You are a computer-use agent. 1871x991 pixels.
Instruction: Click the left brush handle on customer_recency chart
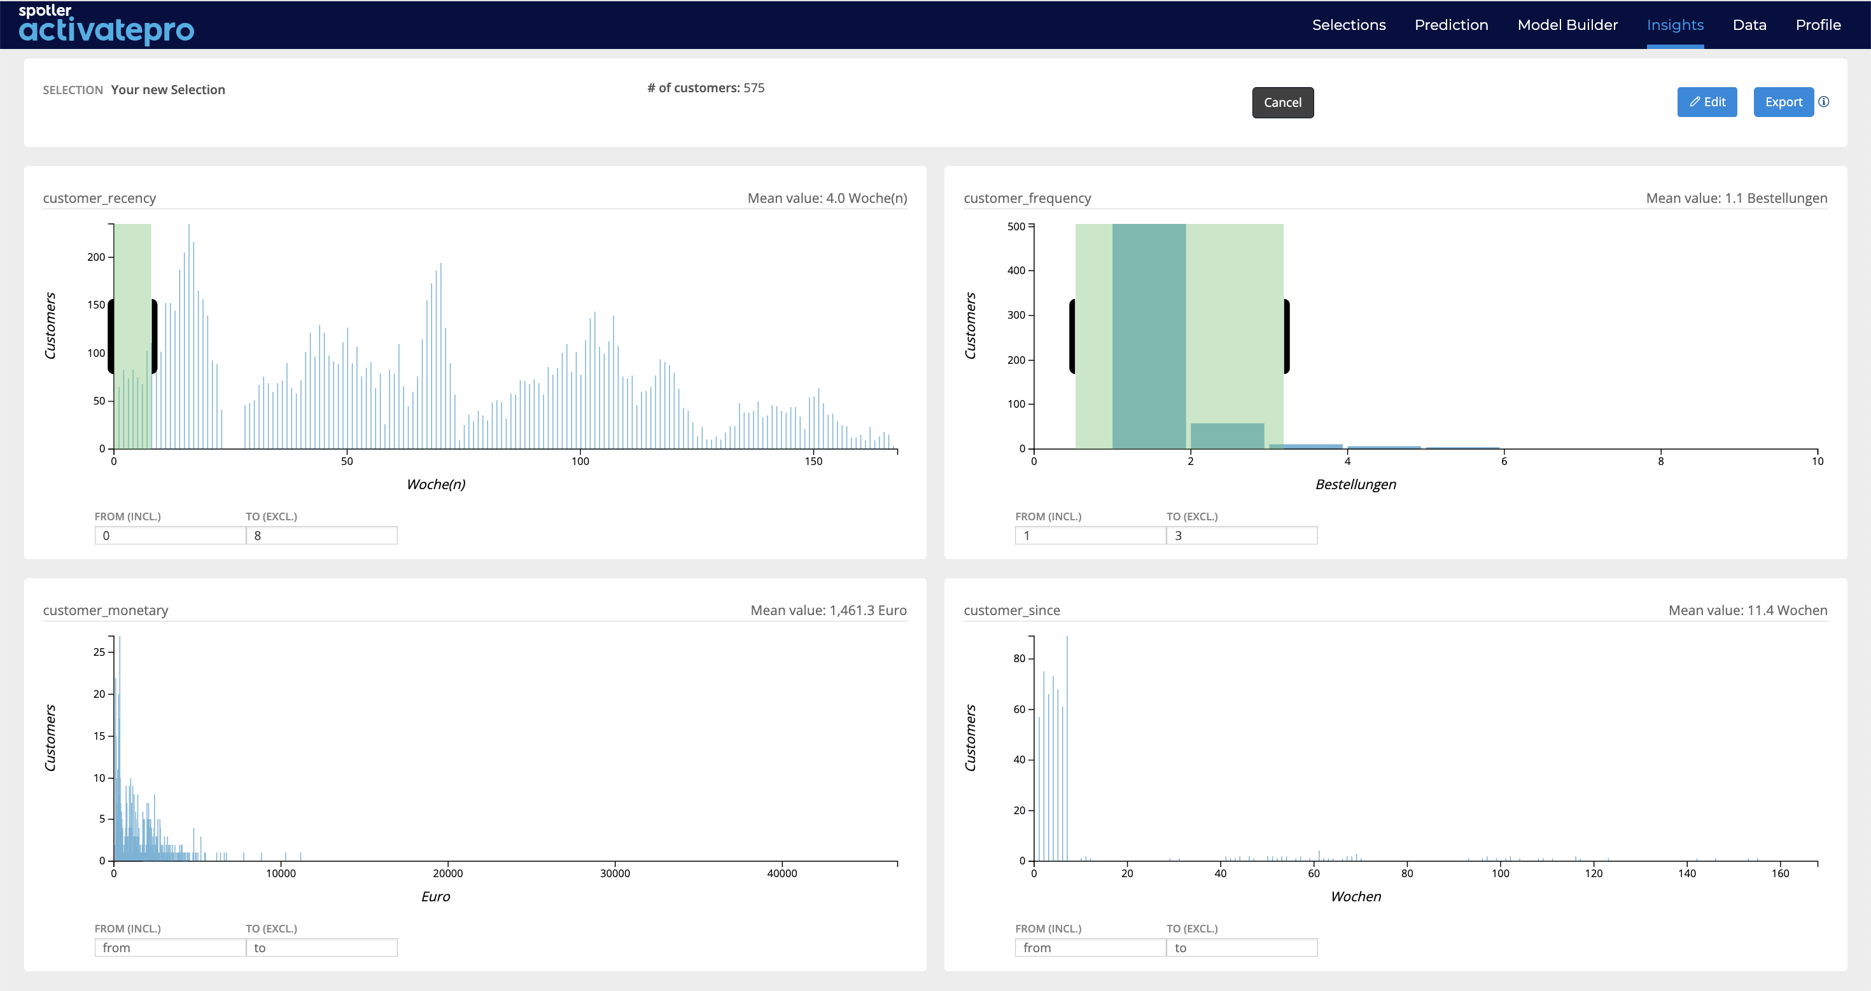111,336
